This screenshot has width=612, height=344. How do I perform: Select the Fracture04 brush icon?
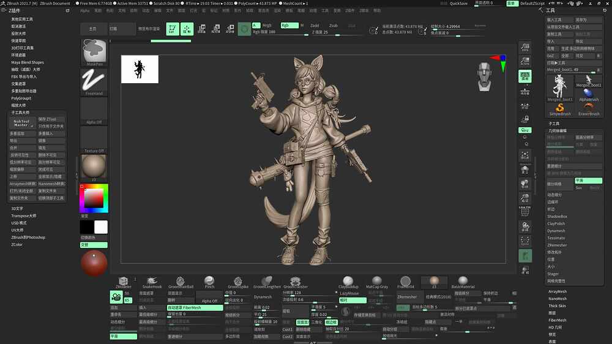pyautogui.click(x=406, y=282)
